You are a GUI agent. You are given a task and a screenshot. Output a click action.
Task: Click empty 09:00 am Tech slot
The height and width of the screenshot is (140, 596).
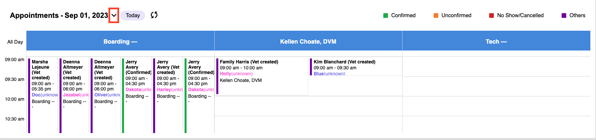click(x=496, y=67)
